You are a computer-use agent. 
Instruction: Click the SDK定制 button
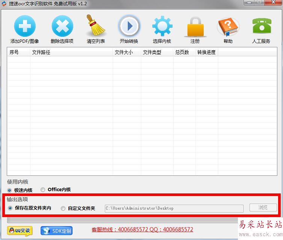click(56, 231)
